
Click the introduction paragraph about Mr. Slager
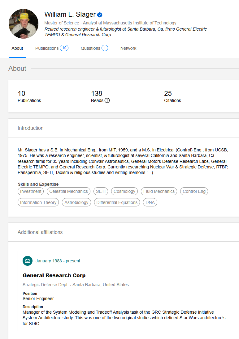point(123,161)
